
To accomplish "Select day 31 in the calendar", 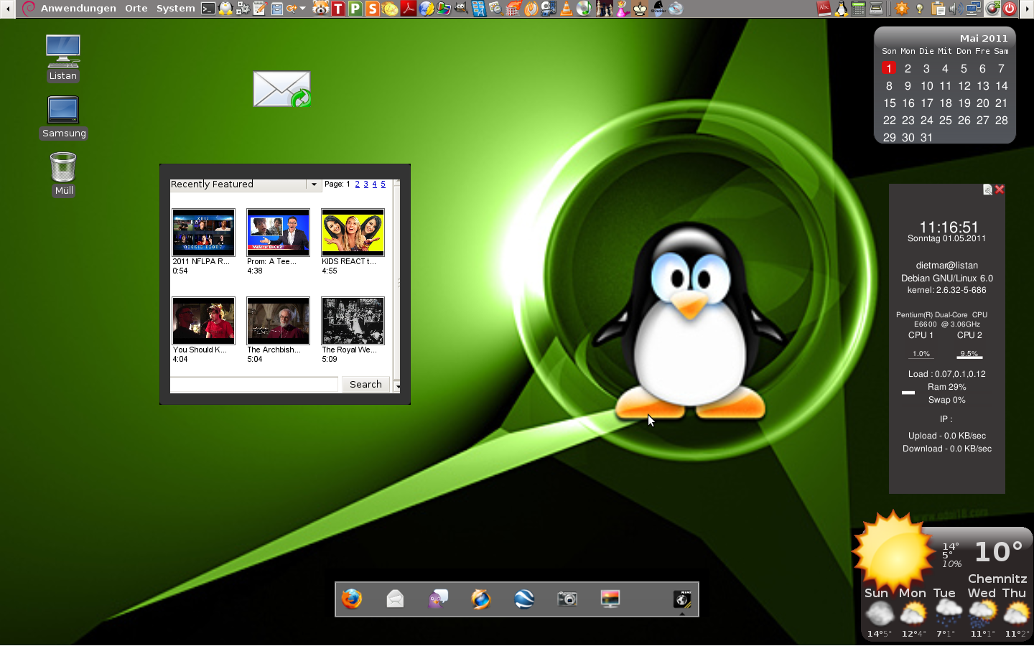I will point(926,138).
